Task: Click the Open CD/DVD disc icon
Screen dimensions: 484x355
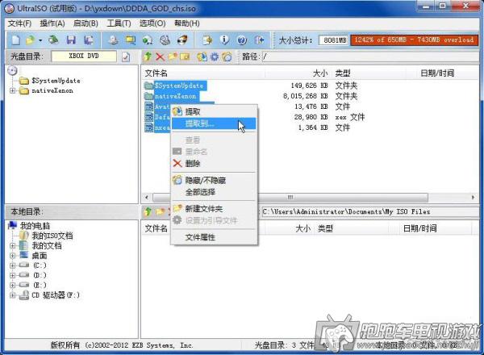Action: pyautogui.click(x=53, y=40)
